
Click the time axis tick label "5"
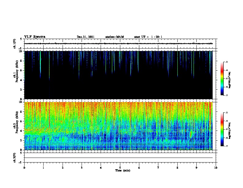click(x=120, y=168)
